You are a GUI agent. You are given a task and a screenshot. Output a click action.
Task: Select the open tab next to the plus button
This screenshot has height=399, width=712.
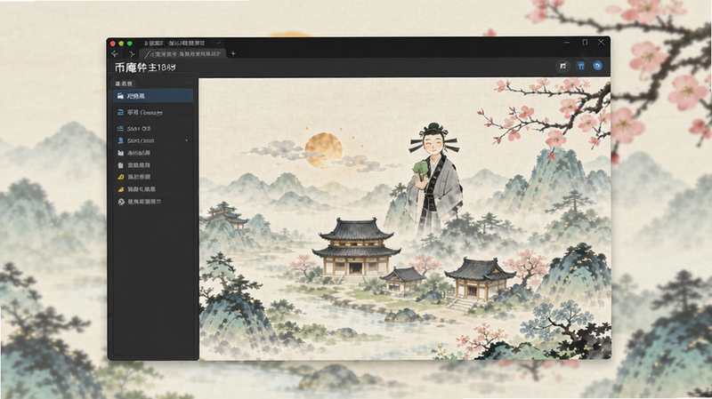(x=182, y=54)
